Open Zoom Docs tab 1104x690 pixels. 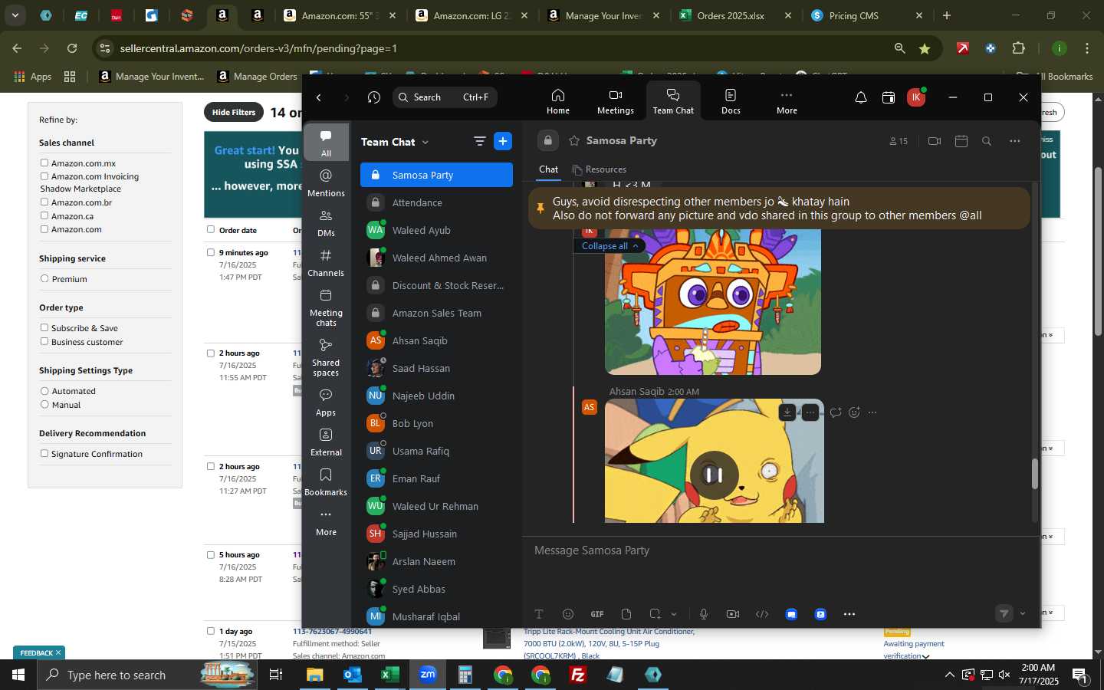[731, 100]
